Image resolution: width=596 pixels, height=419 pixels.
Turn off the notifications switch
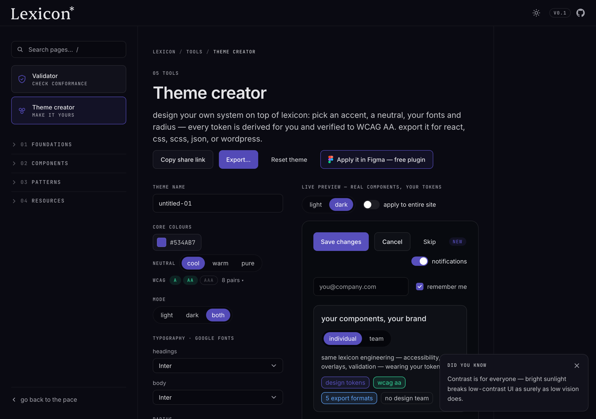pyautogui.click(x=419, y=261)
